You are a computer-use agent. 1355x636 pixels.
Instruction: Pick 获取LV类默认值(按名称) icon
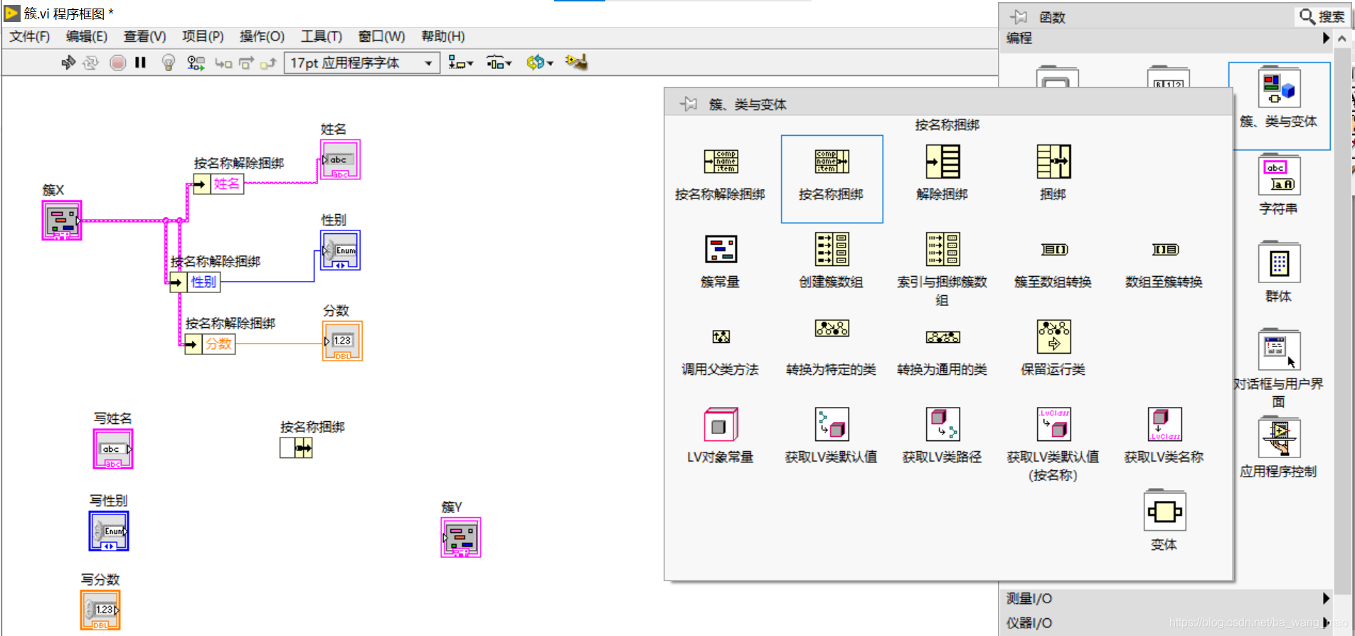(1053, 425)
